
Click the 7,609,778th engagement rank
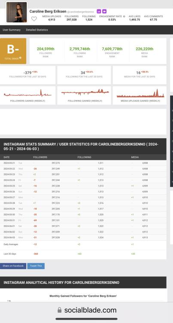click(112, 49)
